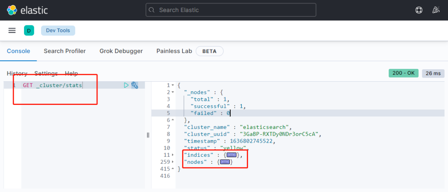Click the GET _cluster/stats request line

click(52, 85)
